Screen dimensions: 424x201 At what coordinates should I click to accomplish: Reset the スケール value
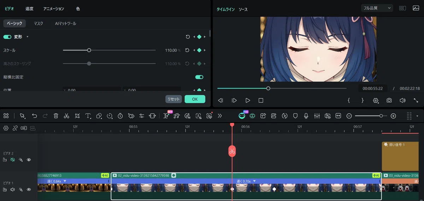tap(187, 50)
